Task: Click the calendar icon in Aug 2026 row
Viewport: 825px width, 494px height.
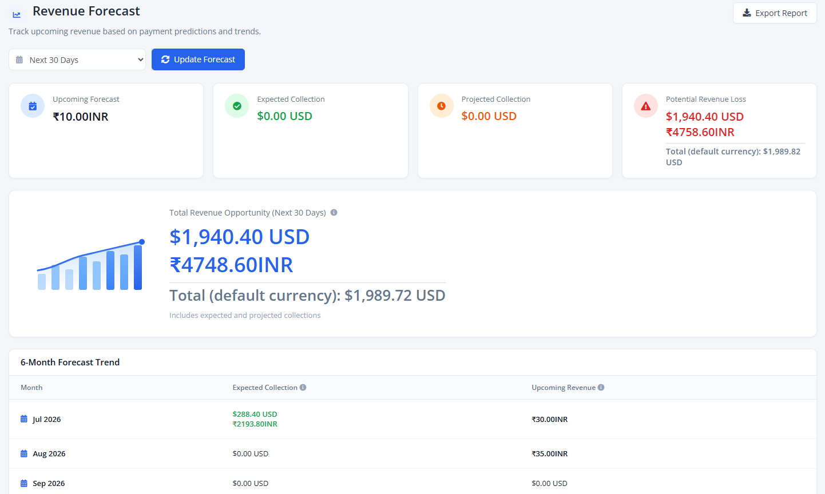Action: (24, 453)
